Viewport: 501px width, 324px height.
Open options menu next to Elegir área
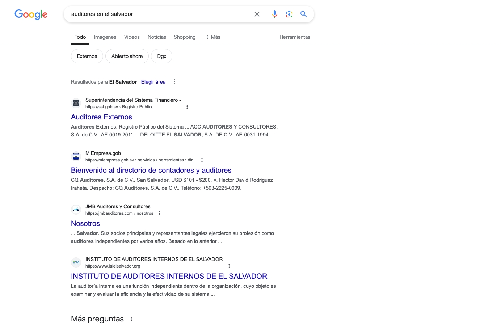[x=174, y=82]
